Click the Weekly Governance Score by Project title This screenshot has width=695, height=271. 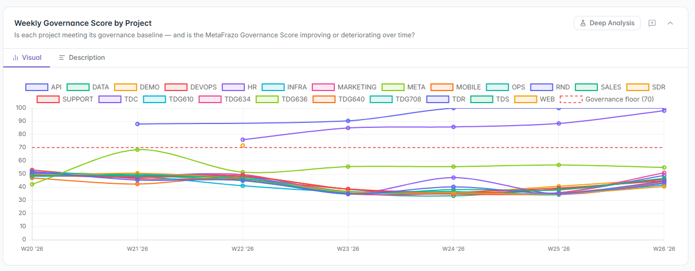(x=83, y=23)
